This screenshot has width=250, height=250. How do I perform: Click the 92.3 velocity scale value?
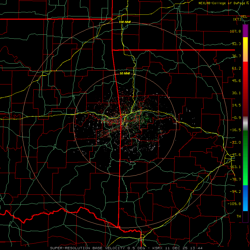236,44
